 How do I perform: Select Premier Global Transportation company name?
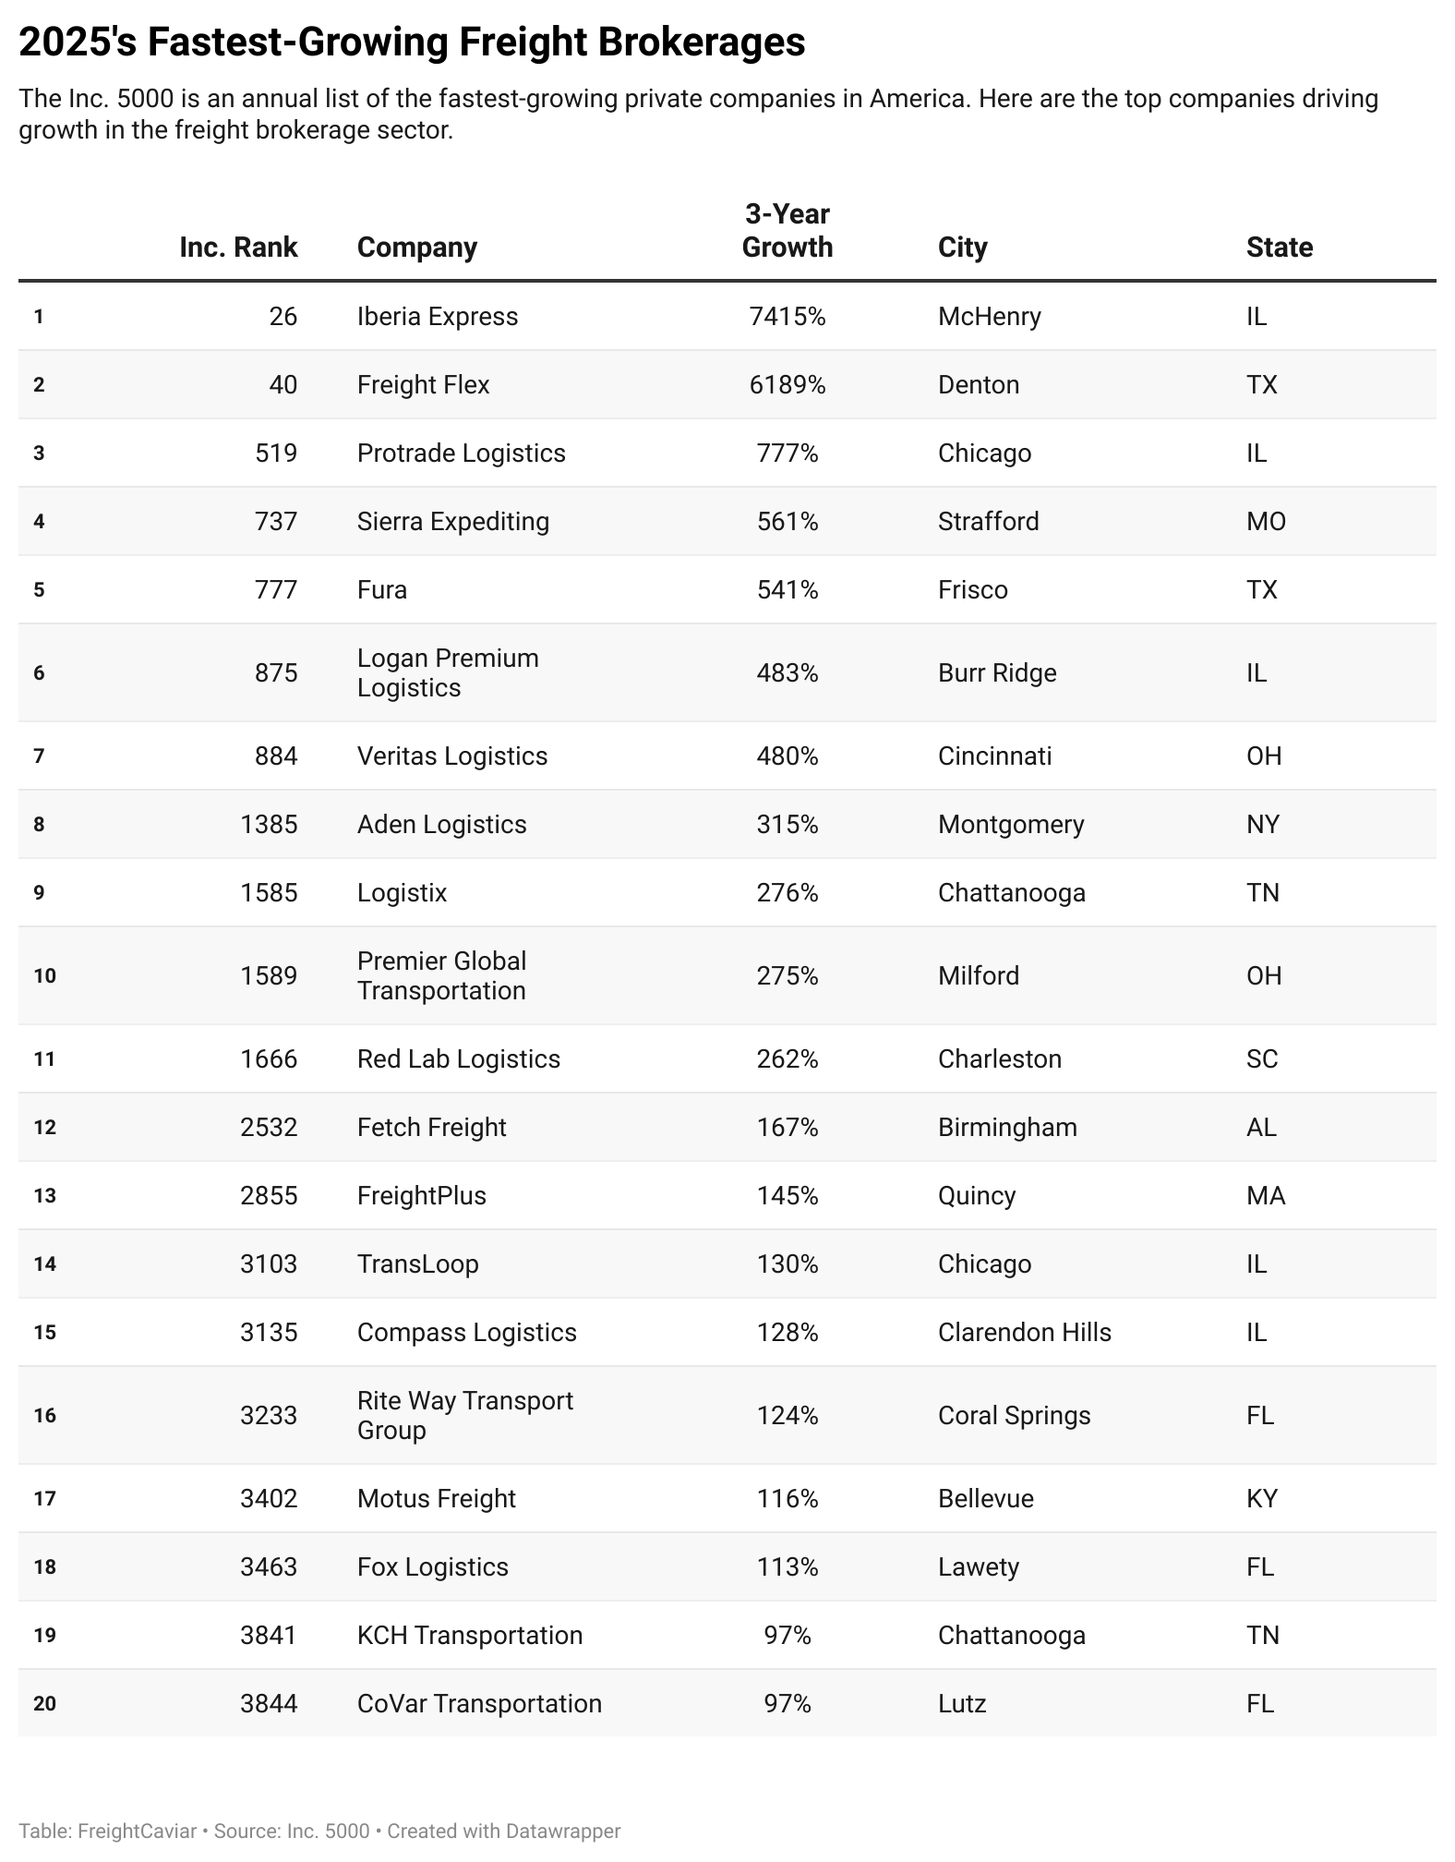(441, 975)
